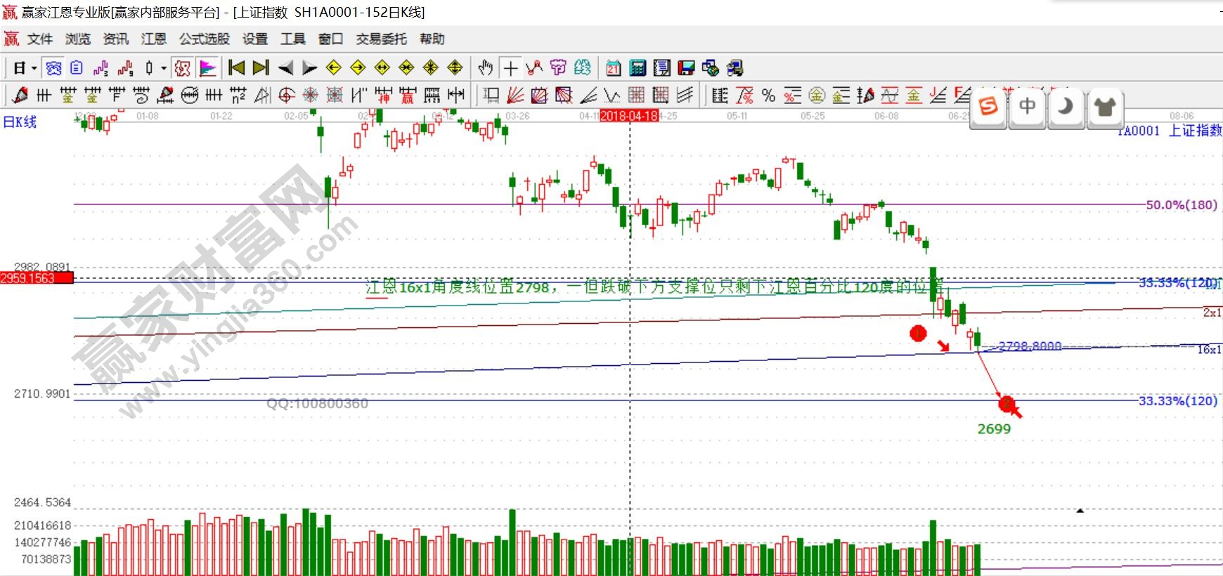This screenshot has width=1223, height=576.
Task: Click the red floppy disk save icon
Action: pos(686,68)
